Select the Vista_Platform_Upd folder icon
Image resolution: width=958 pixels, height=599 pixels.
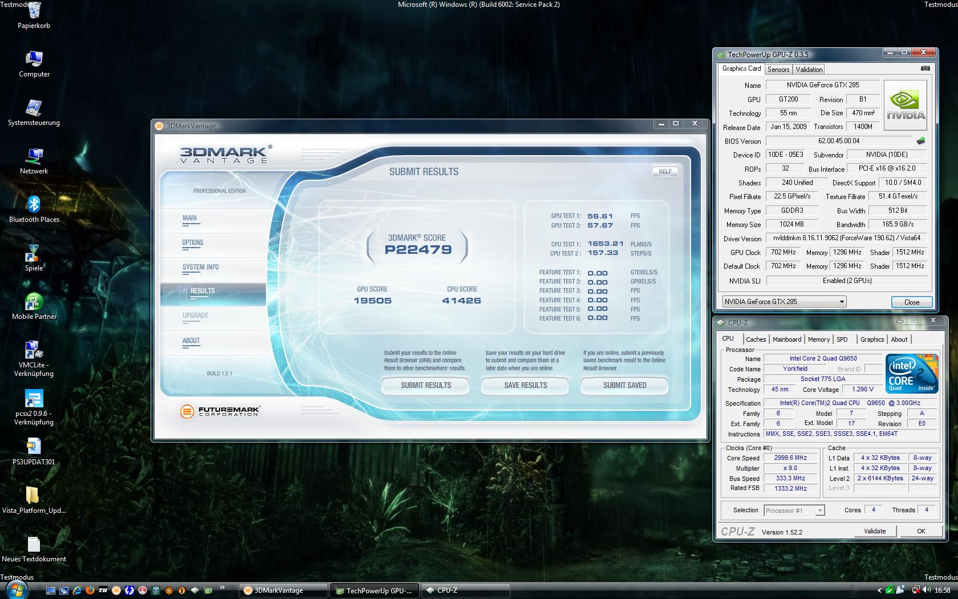(x=34, y=495)
